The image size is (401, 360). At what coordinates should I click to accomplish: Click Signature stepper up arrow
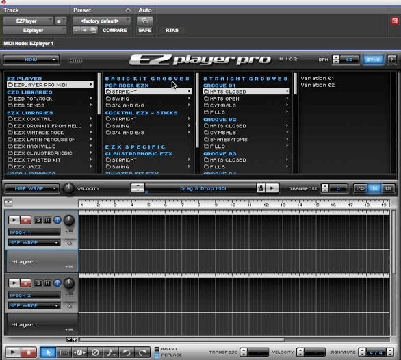(x=362, y=350)
